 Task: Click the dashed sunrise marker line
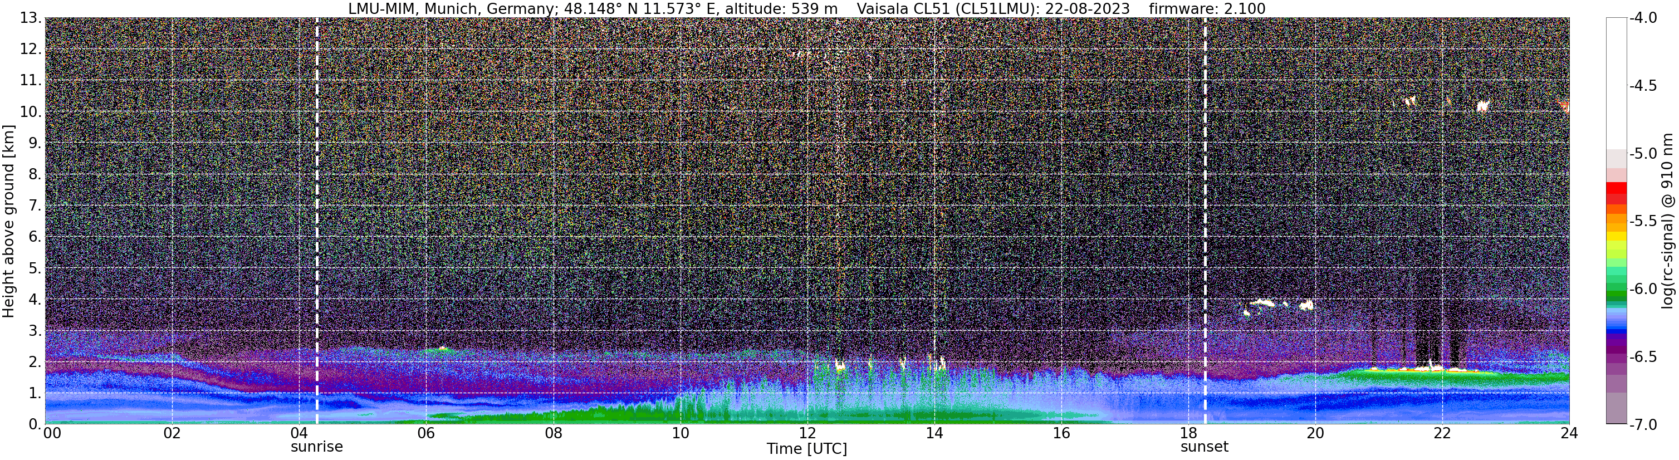click(317, 221)
